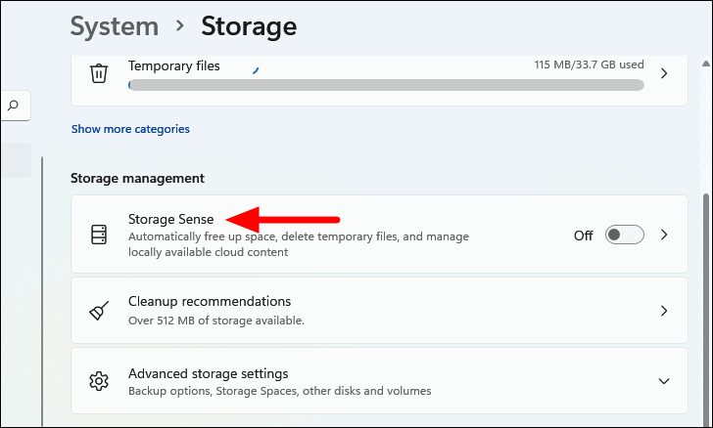Click the Cleanup recommendations broom icon

(98, 311)
